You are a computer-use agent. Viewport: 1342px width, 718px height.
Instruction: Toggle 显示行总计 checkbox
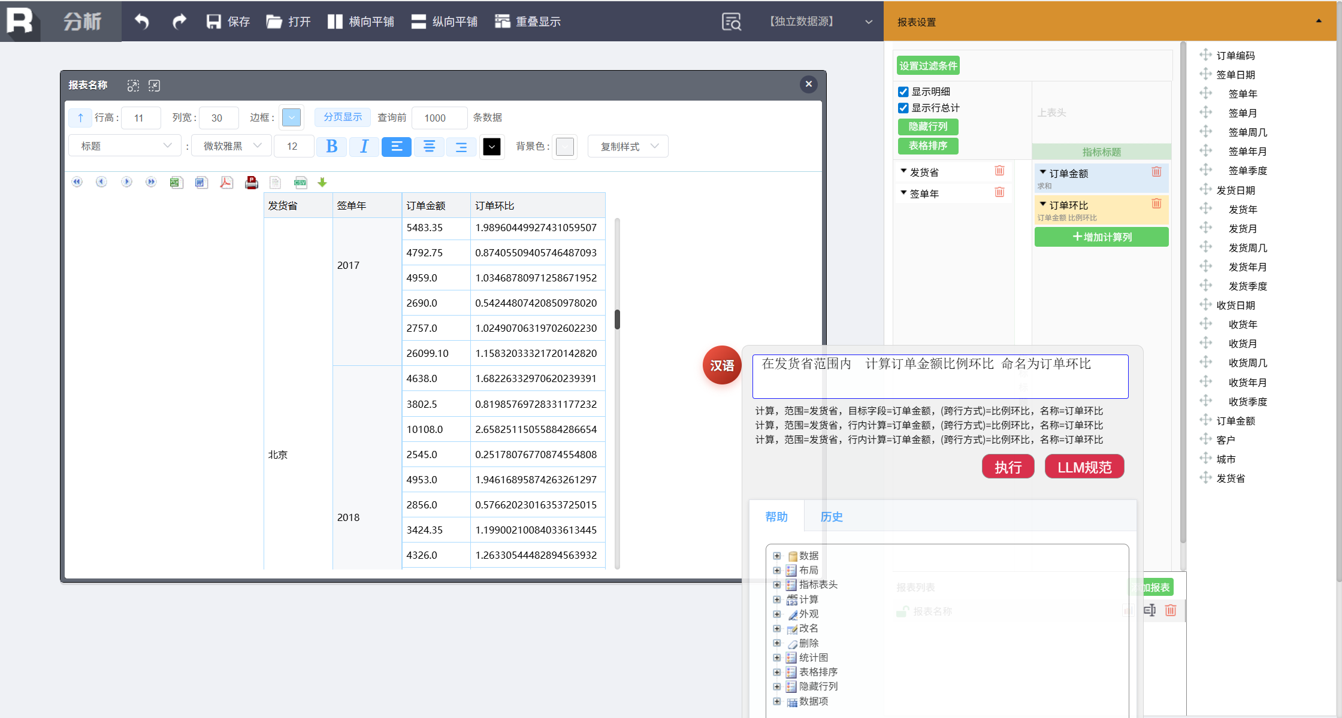pyautogui.click(x=903, y=108)
